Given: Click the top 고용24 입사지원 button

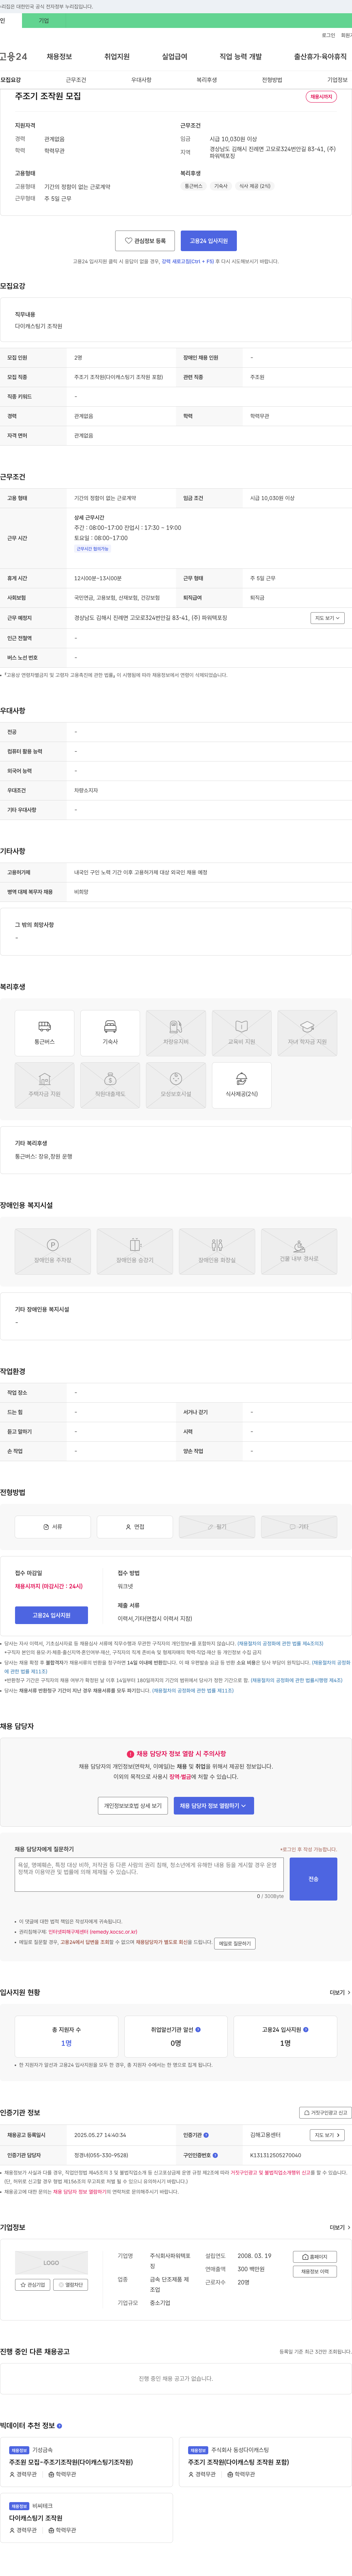Looking at the screenshot, I should (208, 241).
